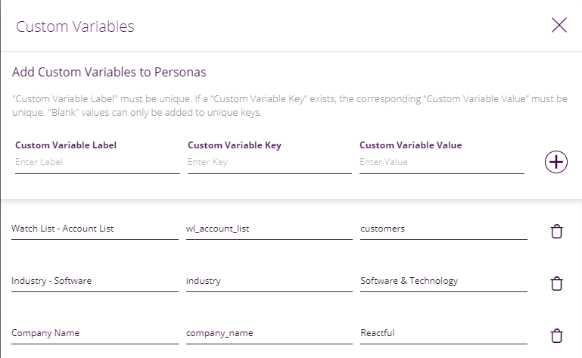Delete the Industry - Software variable row
The width and height of the screenshot is (582, 358).
coord(556,283)
